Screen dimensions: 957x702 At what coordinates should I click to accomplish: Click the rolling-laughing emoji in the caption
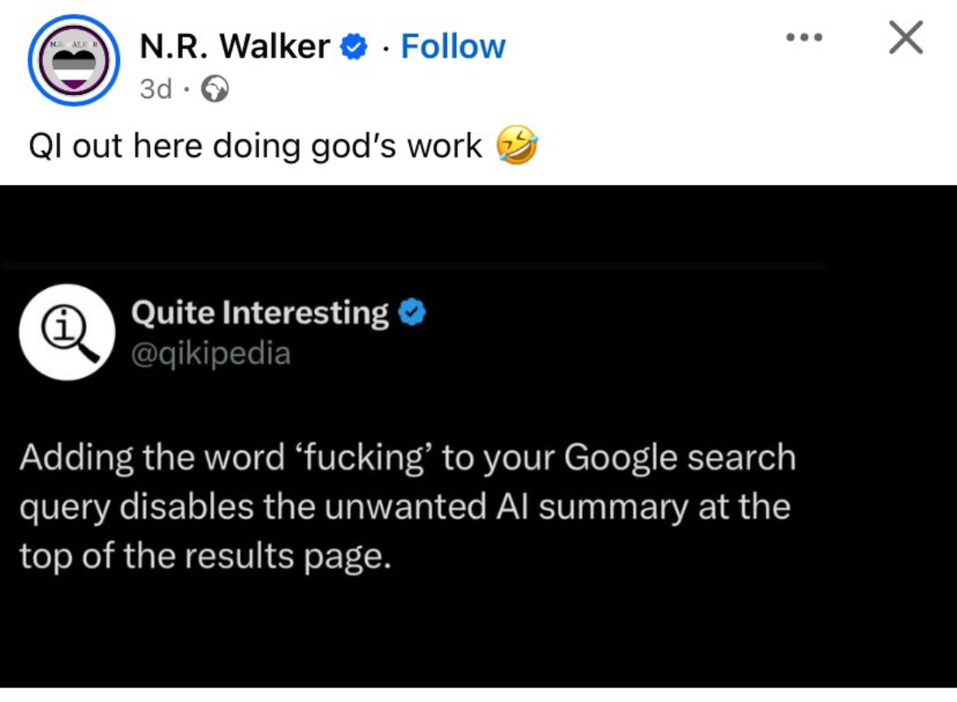point(518,147)
